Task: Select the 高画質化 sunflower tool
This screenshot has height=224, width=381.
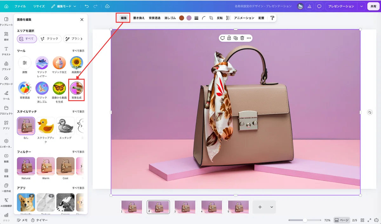Action: tap(77, 65)
